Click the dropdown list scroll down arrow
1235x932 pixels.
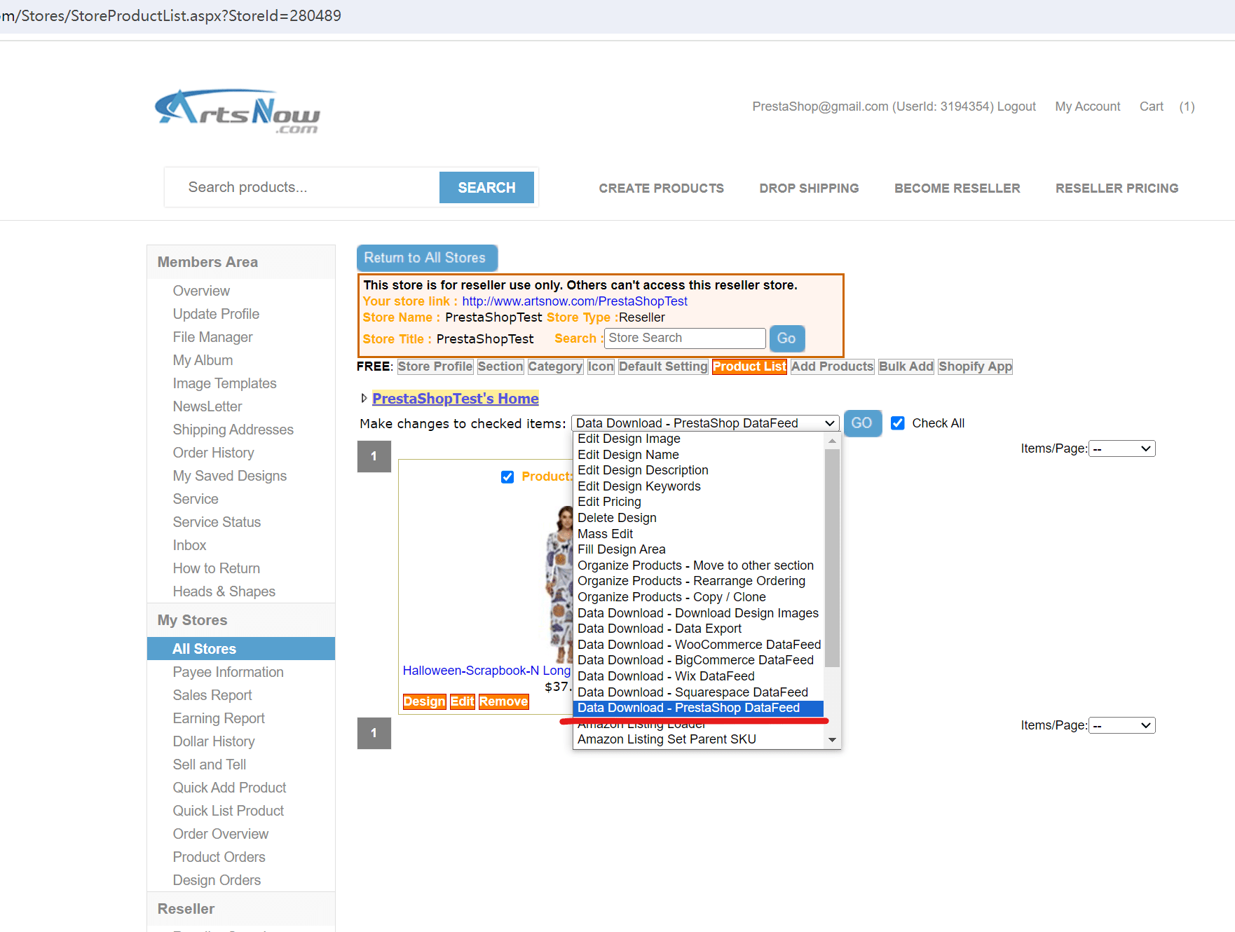pos(832,740)
